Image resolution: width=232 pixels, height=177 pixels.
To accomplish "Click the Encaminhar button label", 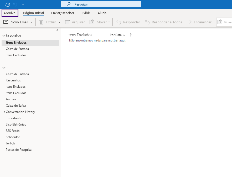I will 203,22.
